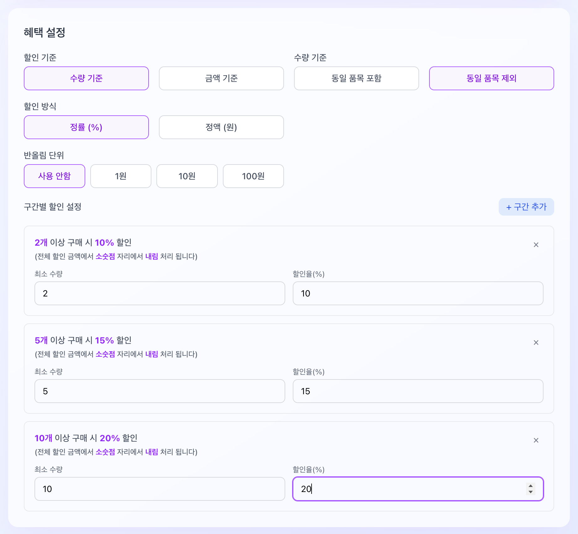
Task: Select the 동일 품목 제외 option
Action: click(x=491, y=78)
